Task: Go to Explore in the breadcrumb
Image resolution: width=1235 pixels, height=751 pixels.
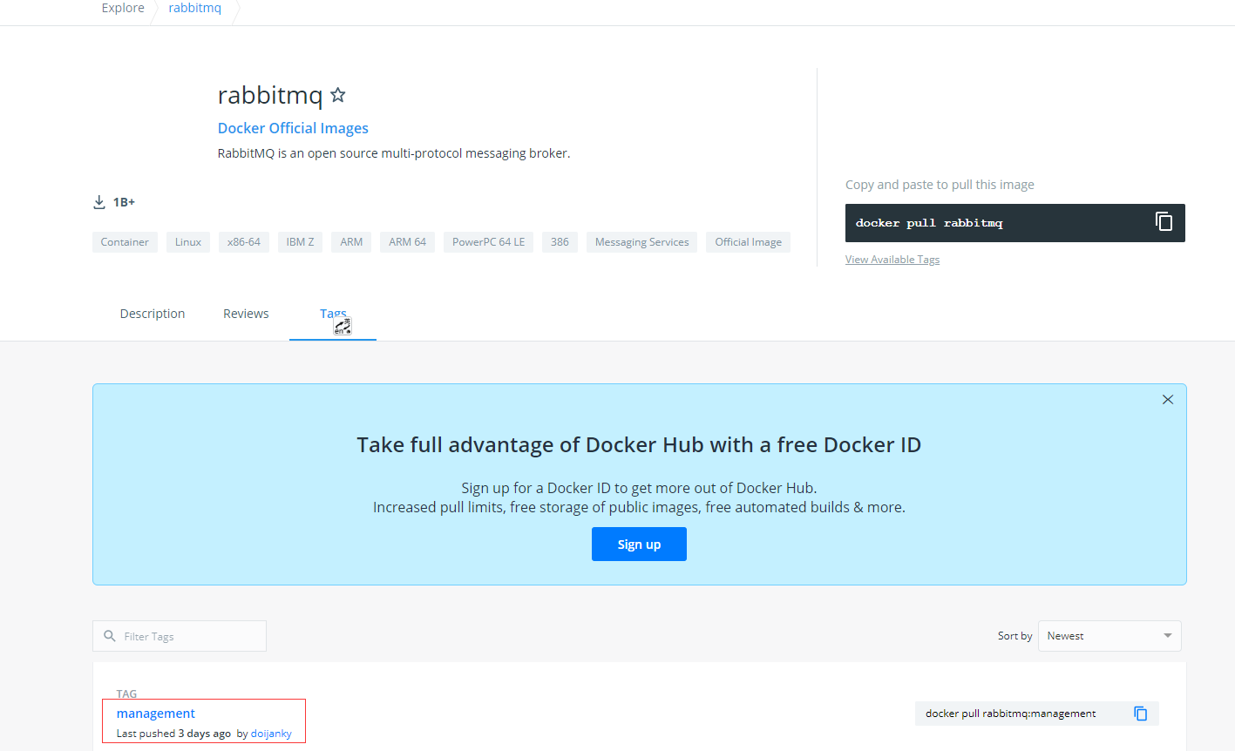Action: pyautogui.click(x=123, y=8)
